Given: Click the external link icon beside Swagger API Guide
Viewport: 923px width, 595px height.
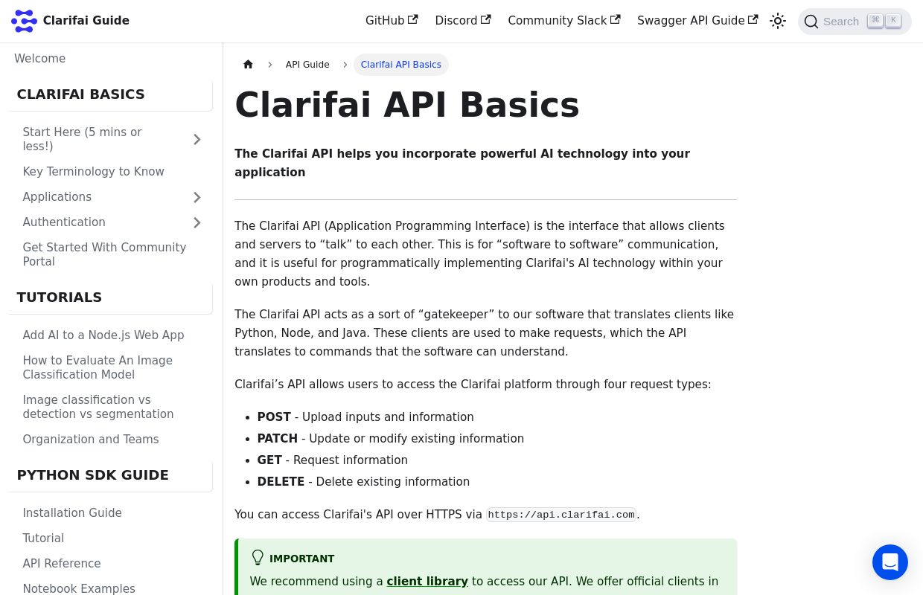Looking at the screenshot, I should tap(753, 20).
